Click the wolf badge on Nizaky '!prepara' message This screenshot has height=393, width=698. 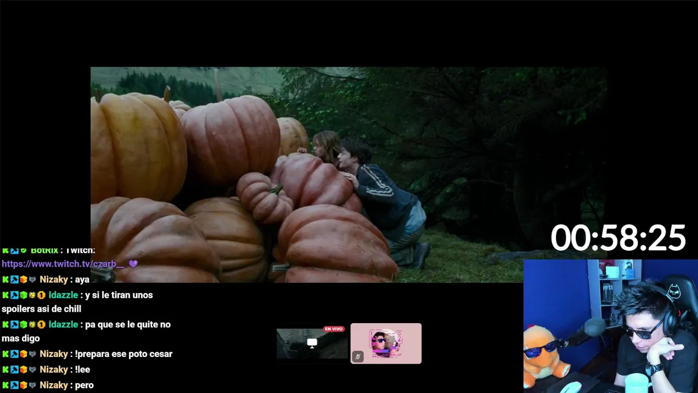32,354
